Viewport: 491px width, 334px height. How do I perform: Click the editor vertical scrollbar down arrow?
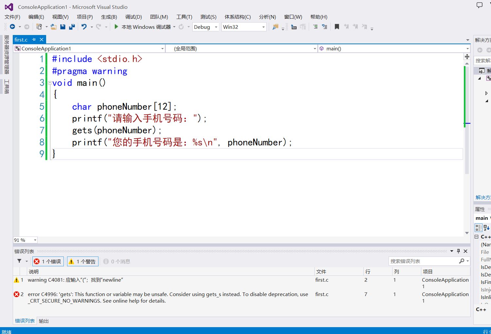pyautogui.click(x=467, y=233)
